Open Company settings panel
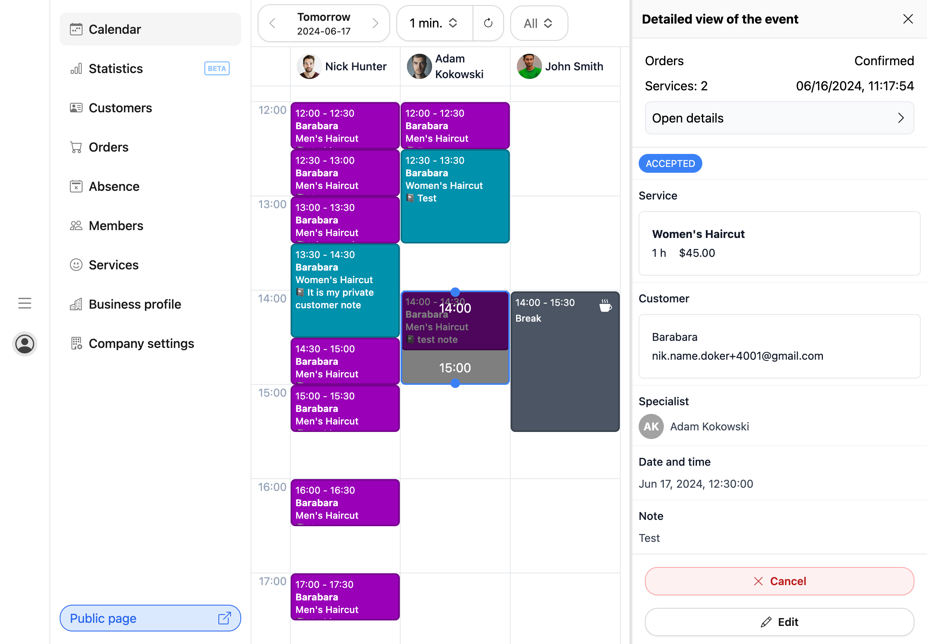The width and height of the screenshot is (927, 644). (x=141, y=344)
